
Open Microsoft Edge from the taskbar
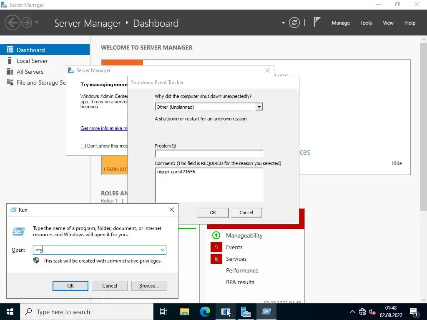205,312
